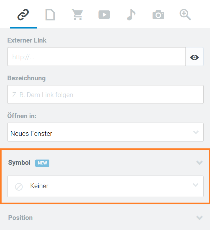The width and height of the screenshot is (210, 230).
Task: Expand the Position section chevron
Action: tap(199, 218)
